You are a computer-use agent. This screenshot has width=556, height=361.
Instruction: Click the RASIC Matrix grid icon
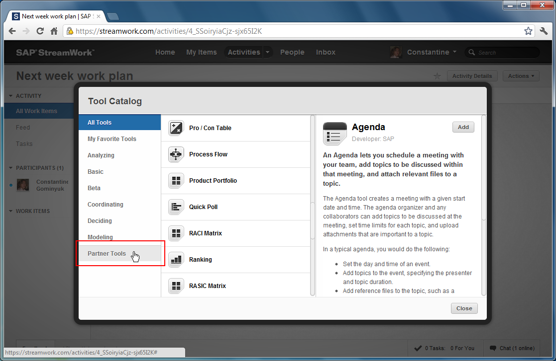(176, 286)
